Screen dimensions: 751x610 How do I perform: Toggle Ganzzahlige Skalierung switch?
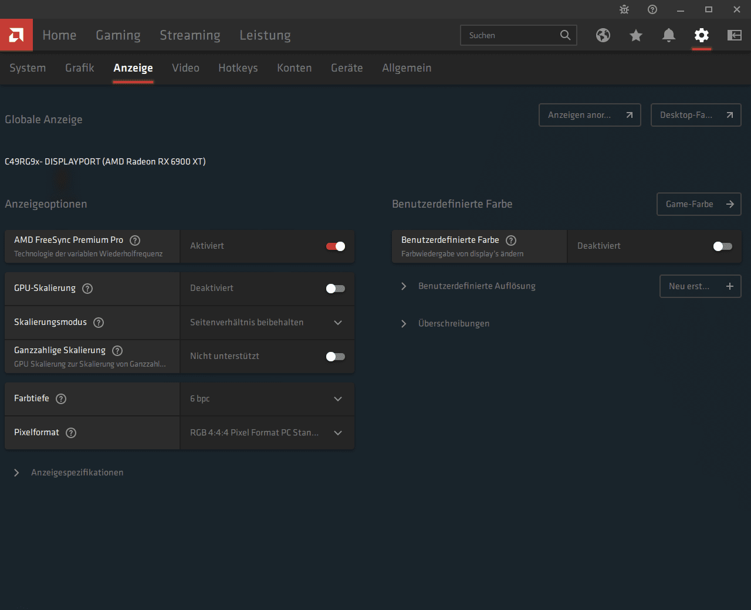tap(336, 357)
